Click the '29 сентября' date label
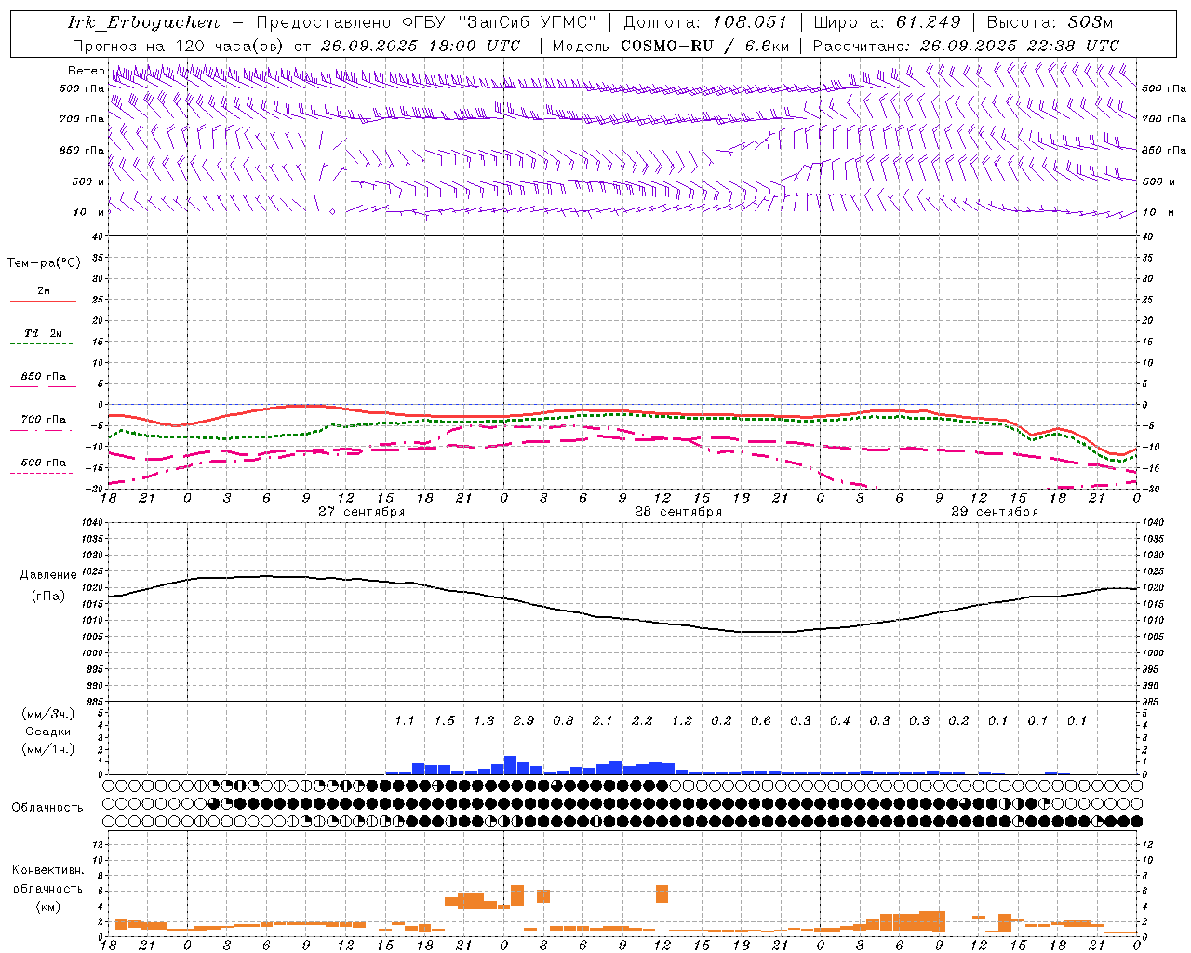 995,512
